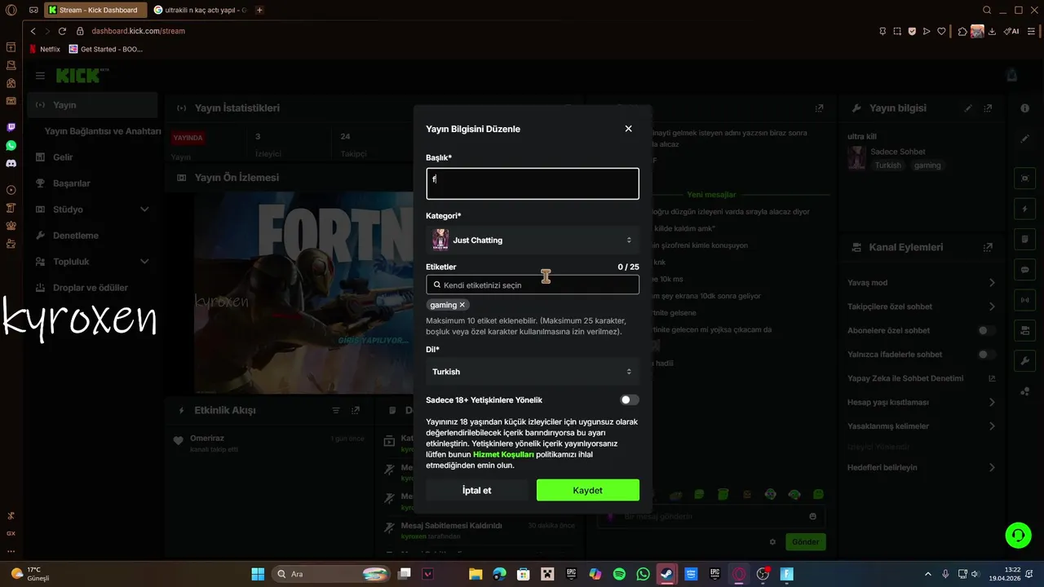Open the Kategori Just Chatting dropdown
This screenshot has width=1044, height=587.
tap(533, 240)
